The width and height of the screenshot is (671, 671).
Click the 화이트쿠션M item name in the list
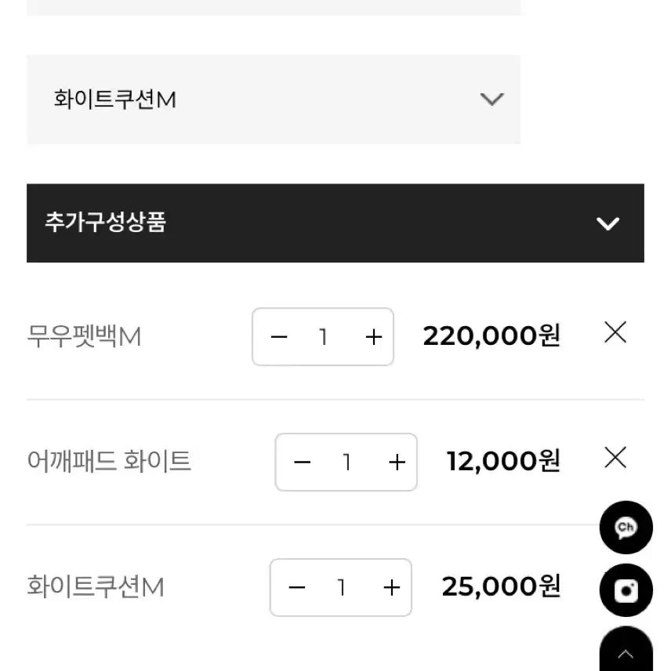[96, 586]
